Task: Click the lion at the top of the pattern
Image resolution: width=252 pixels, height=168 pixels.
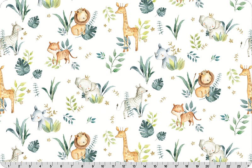Action: click(x=80, y=23)
